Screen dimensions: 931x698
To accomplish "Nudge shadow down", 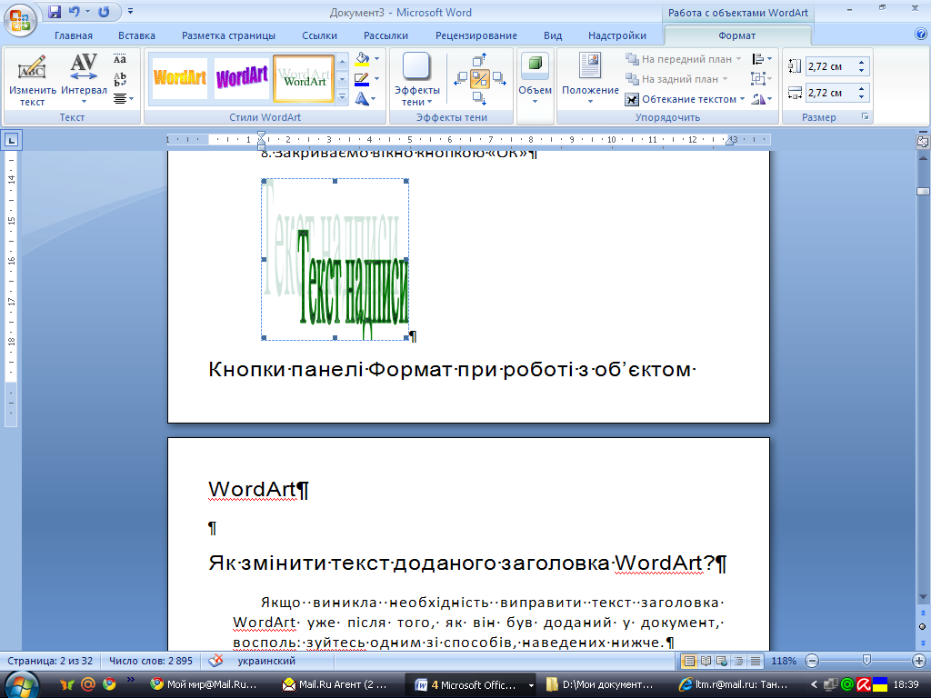I will [480, 98].
